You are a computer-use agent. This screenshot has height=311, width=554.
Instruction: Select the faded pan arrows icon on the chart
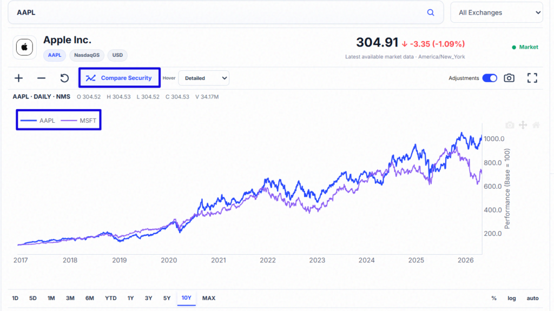[523, 125]
